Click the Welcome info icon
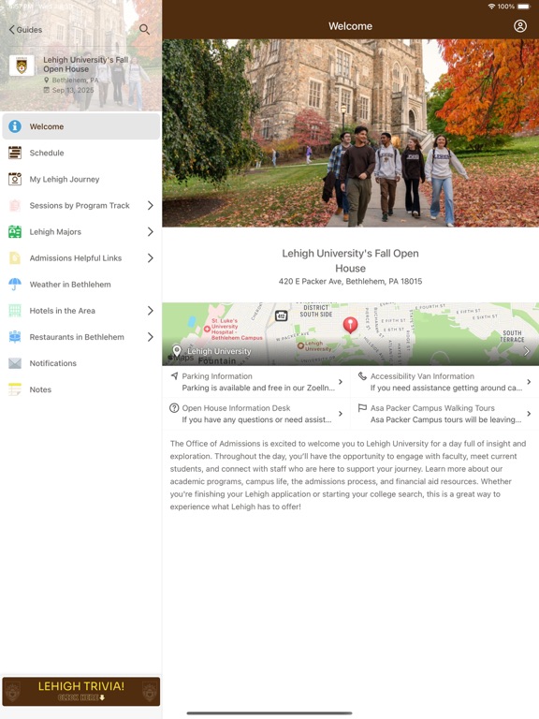This screenshot has height=719, width=539. click(15, 126)
